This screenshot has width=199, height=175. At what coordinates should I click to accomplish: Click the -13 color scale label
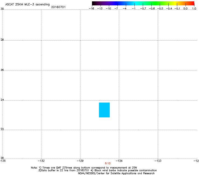100,9
